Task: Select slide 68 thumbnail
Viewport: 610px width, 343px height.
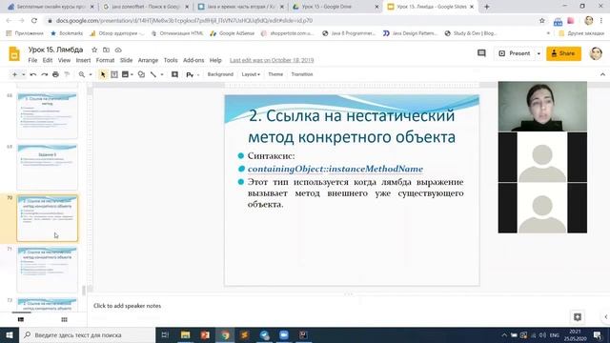Action: 47,115
